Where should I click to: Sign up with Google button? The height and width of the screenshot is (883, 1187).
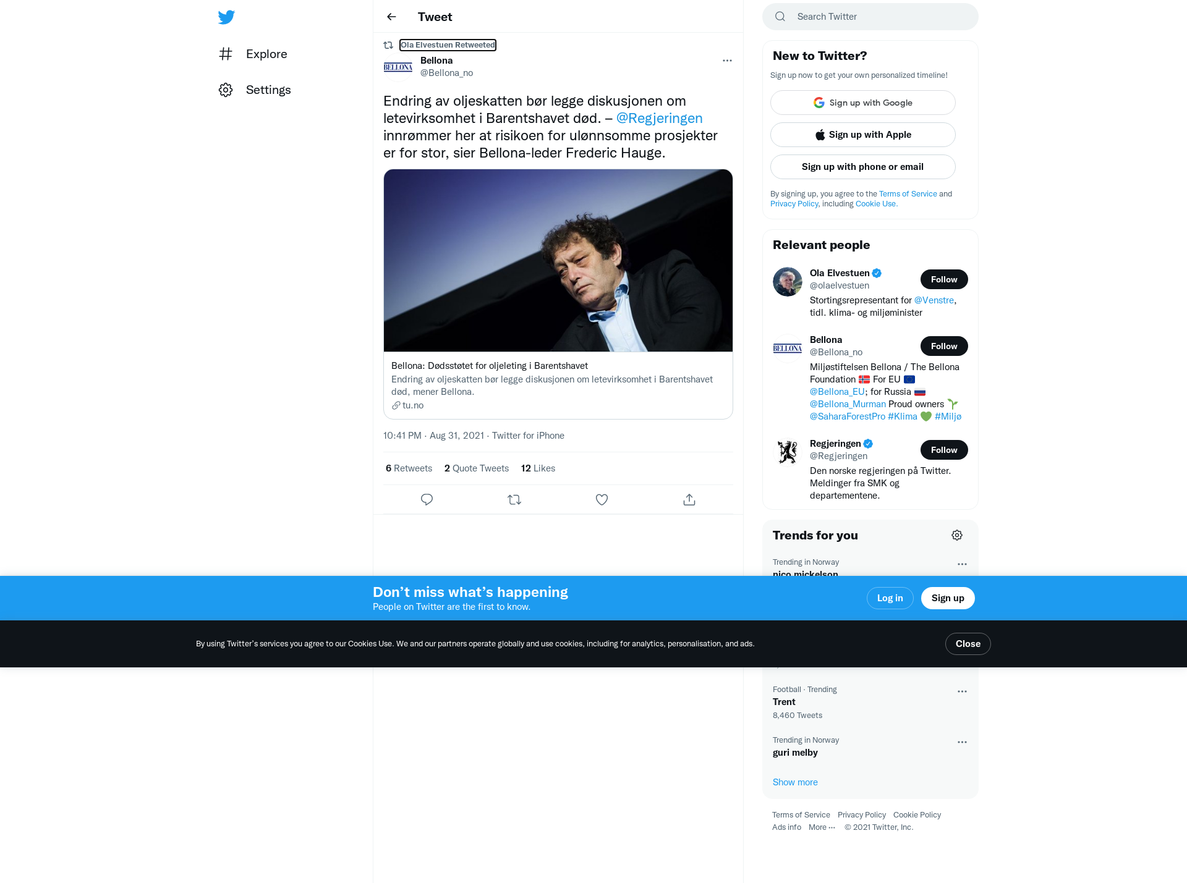(x=863, y=103)
